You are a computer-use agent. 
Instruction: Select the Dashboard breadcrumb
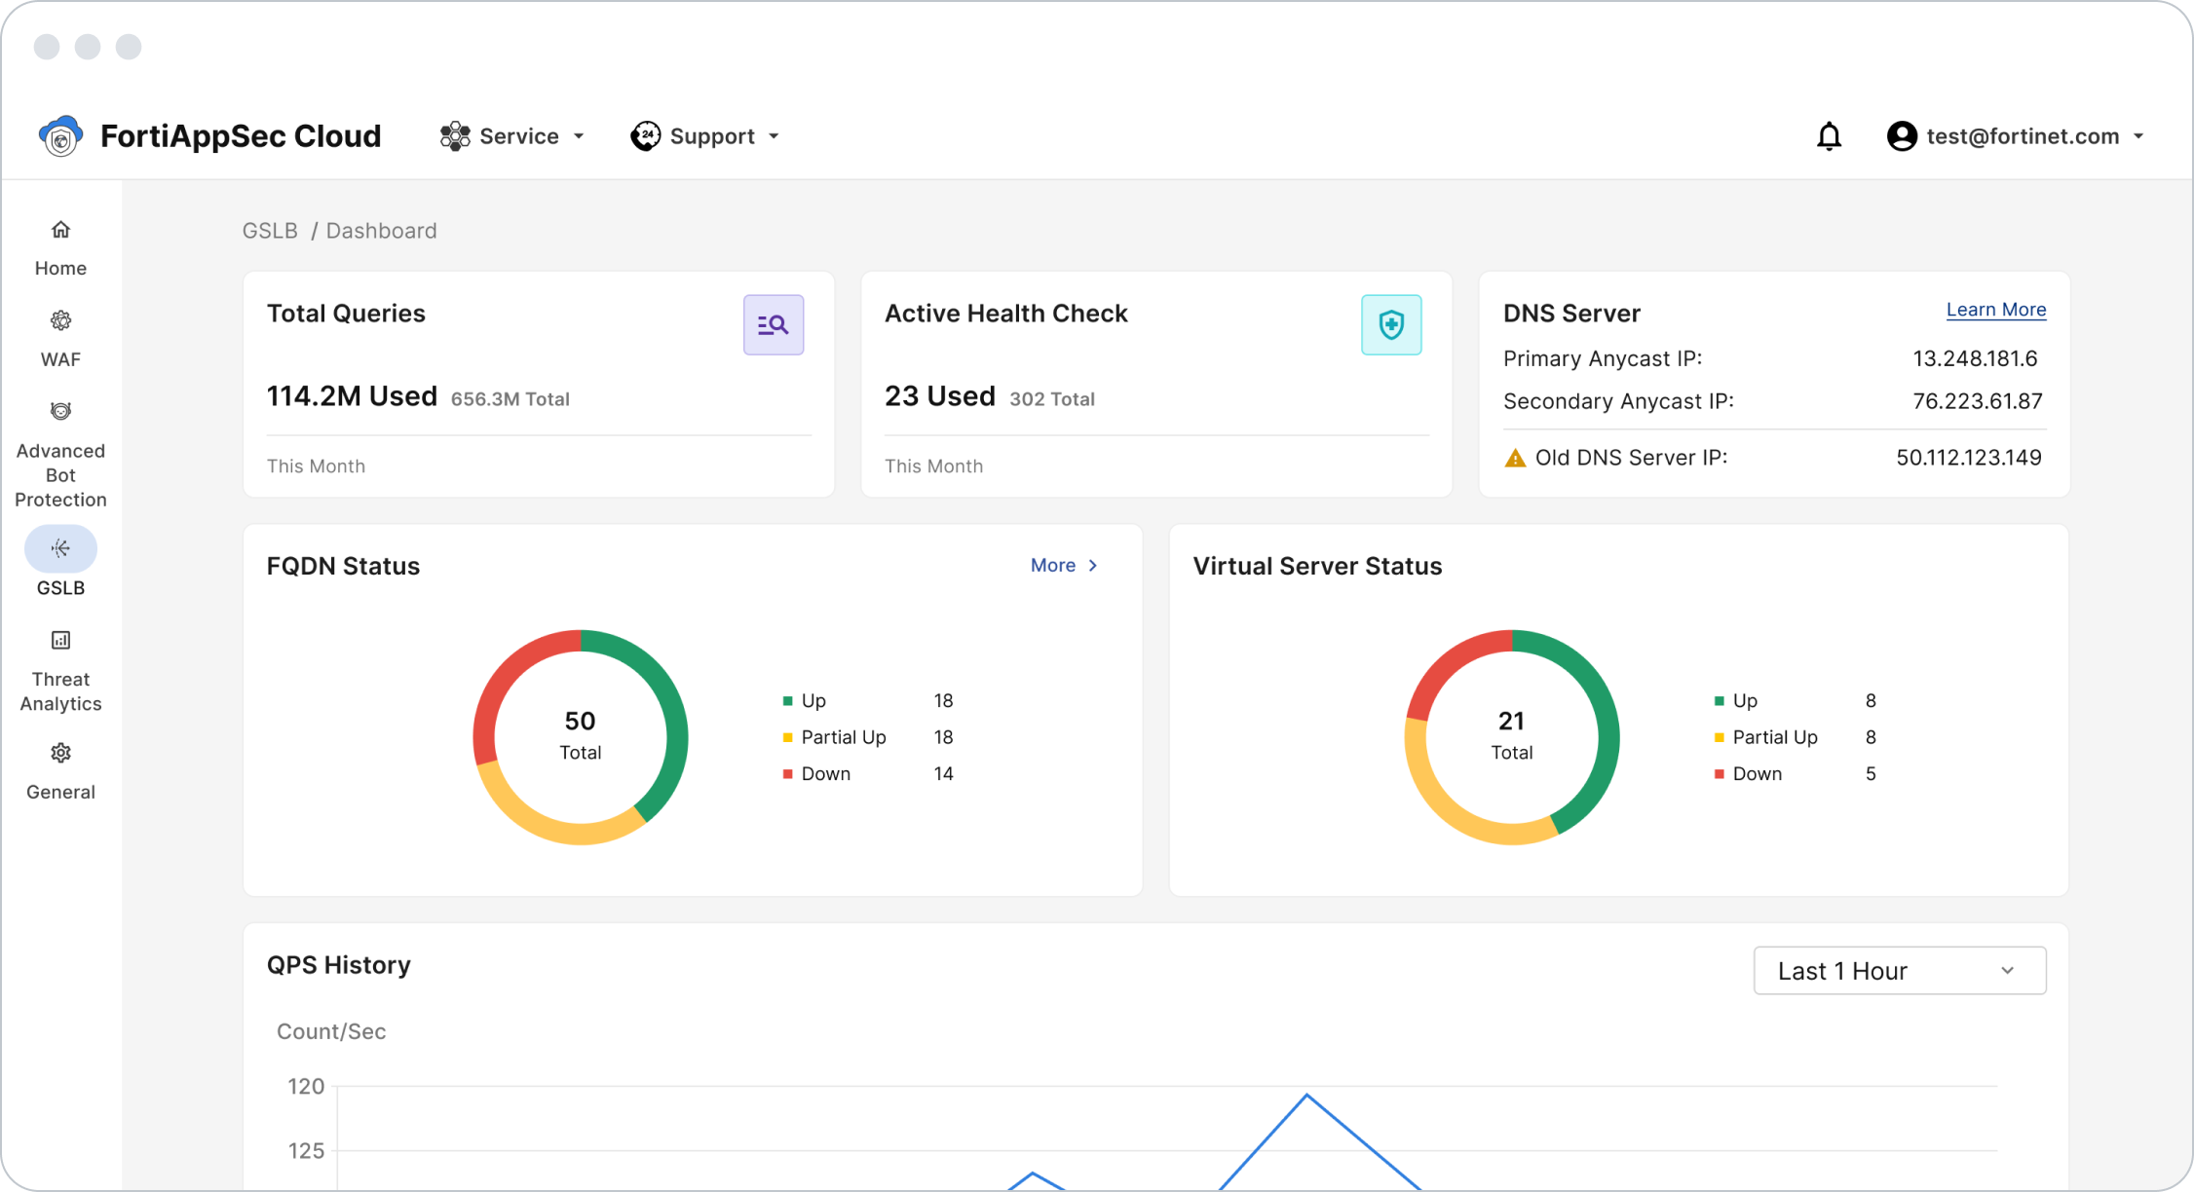[381, 231]
